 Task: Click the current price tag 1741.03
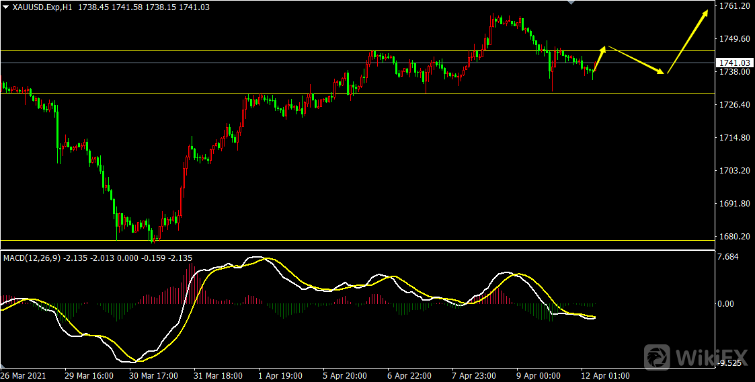pyautogui.click(x=733, y=63)
